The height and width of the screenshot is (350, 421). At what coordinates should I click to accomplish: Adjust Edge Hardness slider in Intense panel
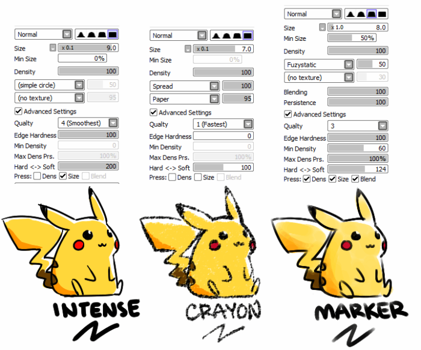(88, 134)
